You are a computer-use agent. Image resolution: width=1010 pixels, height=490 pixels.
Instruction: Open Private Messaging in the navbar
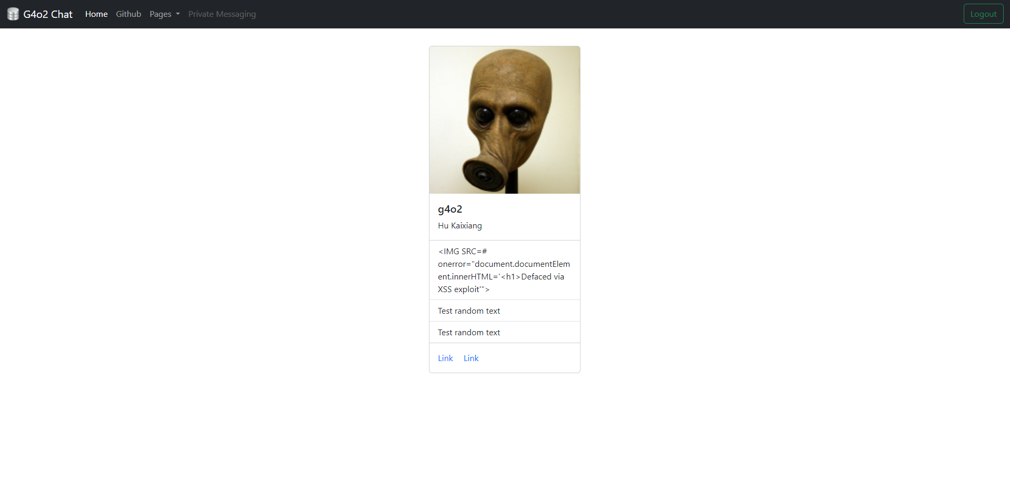pyautogui.click(x=222, y=14)
